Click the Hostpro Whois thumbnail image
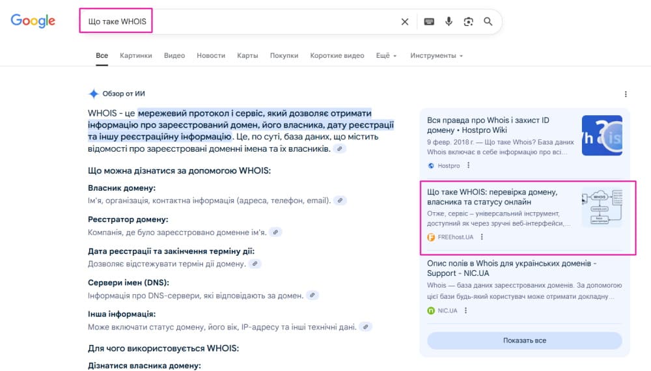Image resolution: width=651 pixels, height=371 pixels. pos(602,135)
